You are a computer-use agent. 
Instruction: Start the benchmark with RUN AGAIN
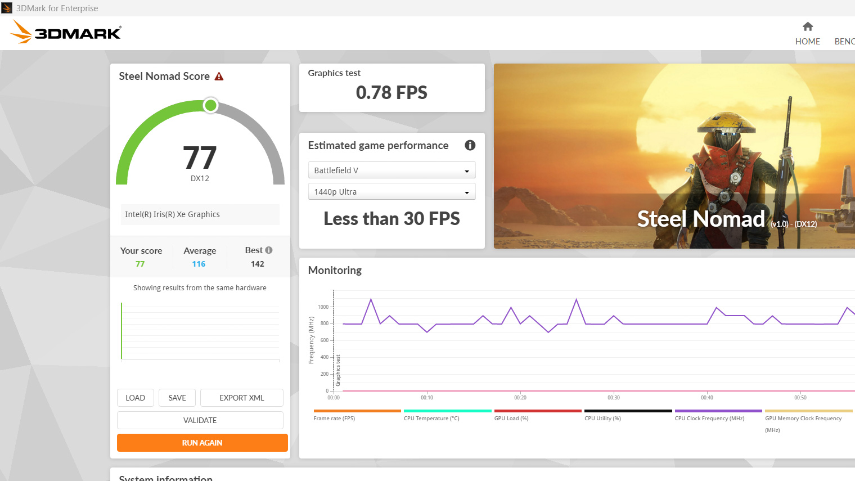pyautogui.click(x=202, y=443)
